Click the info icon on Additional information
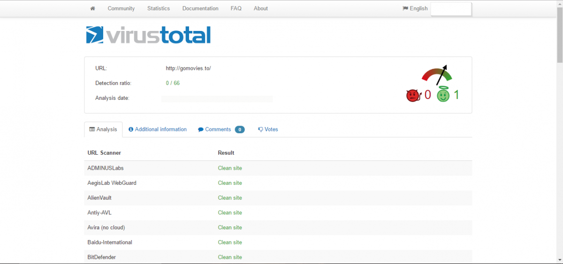563x264 pixels. [x=131, y=129]
